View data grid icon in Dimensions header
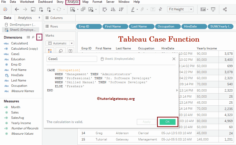 coord(28,37)
